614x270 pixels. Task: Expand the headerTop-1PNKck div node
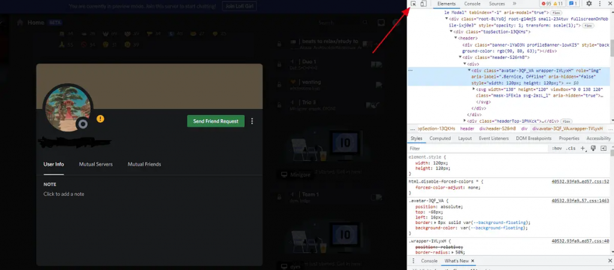click(465, 121)
